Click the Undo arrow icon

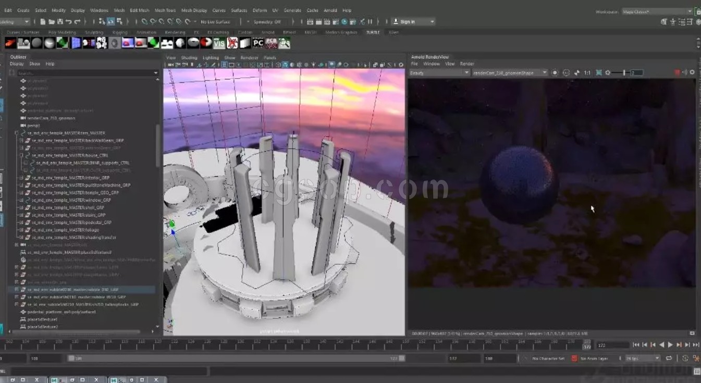69,21
